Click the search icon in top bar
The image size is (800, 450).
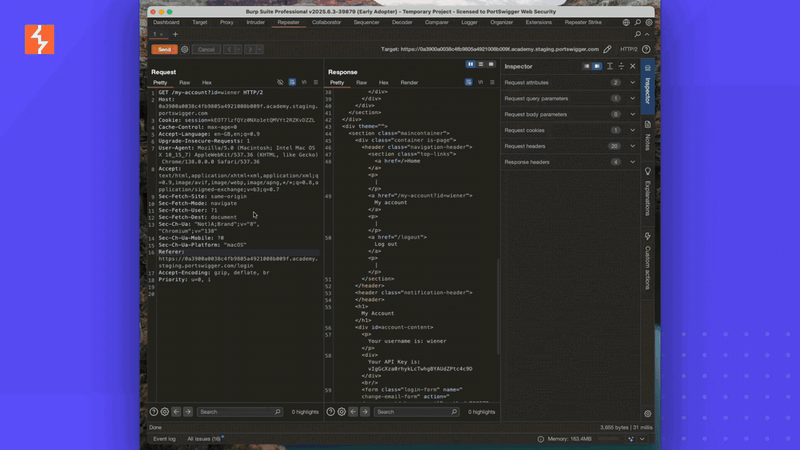(637, 22)
